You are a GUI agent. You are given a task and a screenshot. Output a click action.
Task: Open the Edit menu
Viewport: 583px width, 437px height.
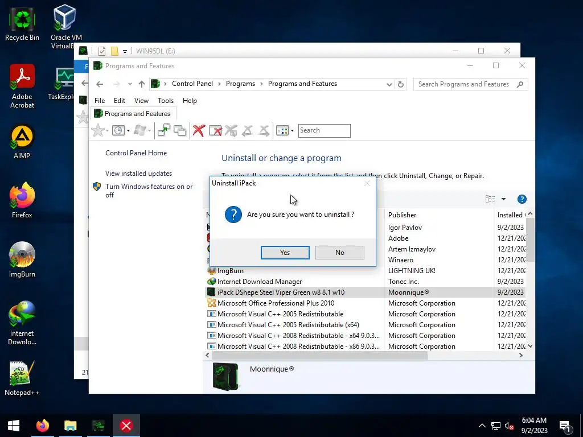pos(120,101)
